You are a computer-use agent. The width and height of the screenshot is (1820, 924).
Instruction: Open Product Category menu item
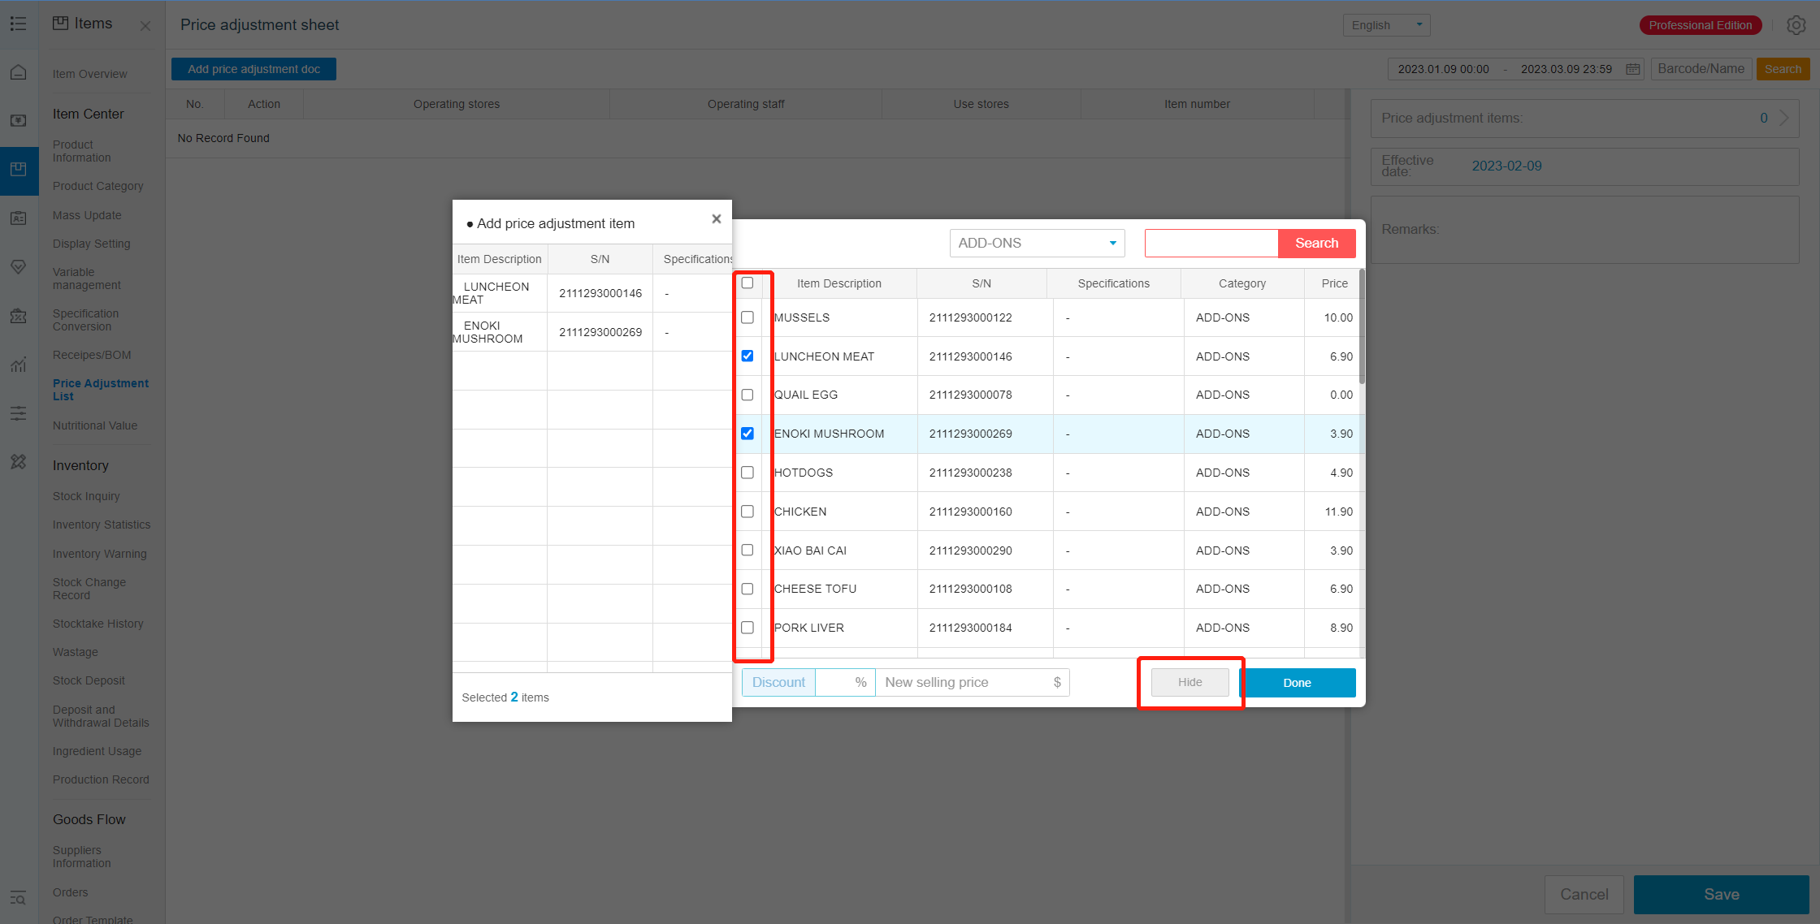pyautogui.click(x=97, y=186)
